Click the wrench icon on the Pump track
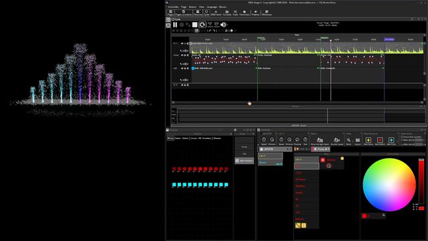428x241 pixels. 181,64
